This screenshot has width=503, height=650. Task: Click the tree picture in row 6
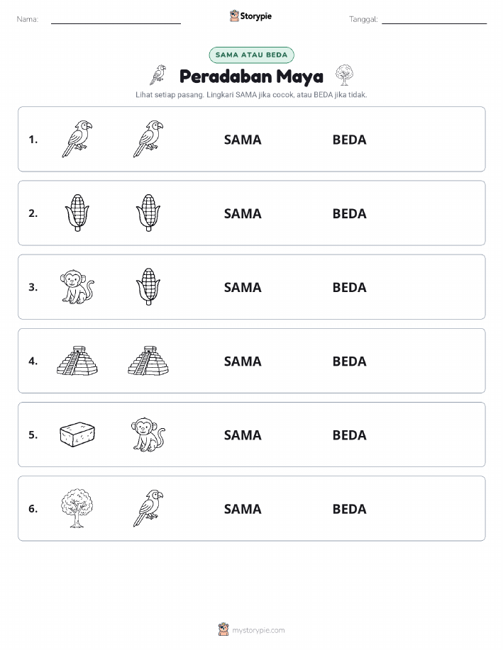click(77, 508)
